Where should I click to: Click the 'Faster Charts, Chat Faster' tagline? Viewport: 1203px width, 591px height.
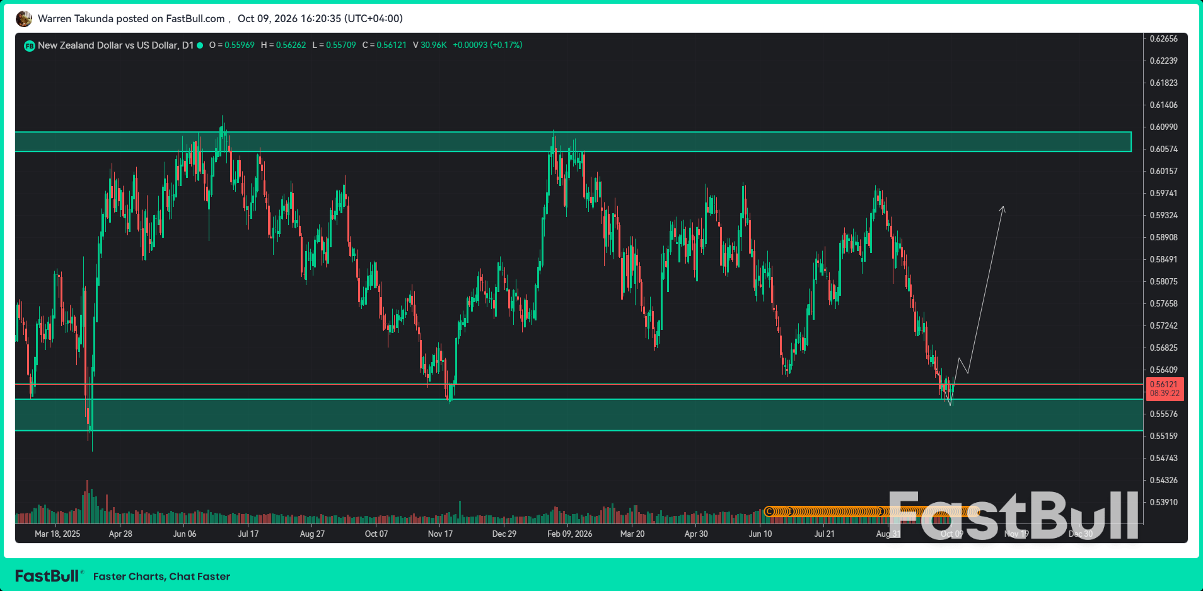pos(161,576)
